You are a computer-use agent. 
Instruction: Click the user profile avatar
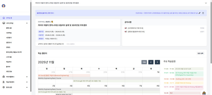coord(3,6)
